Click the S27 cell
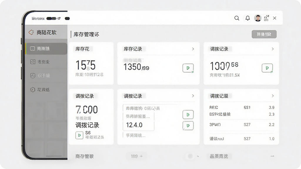This screenshot has height=169, width=301. [247, 124]
